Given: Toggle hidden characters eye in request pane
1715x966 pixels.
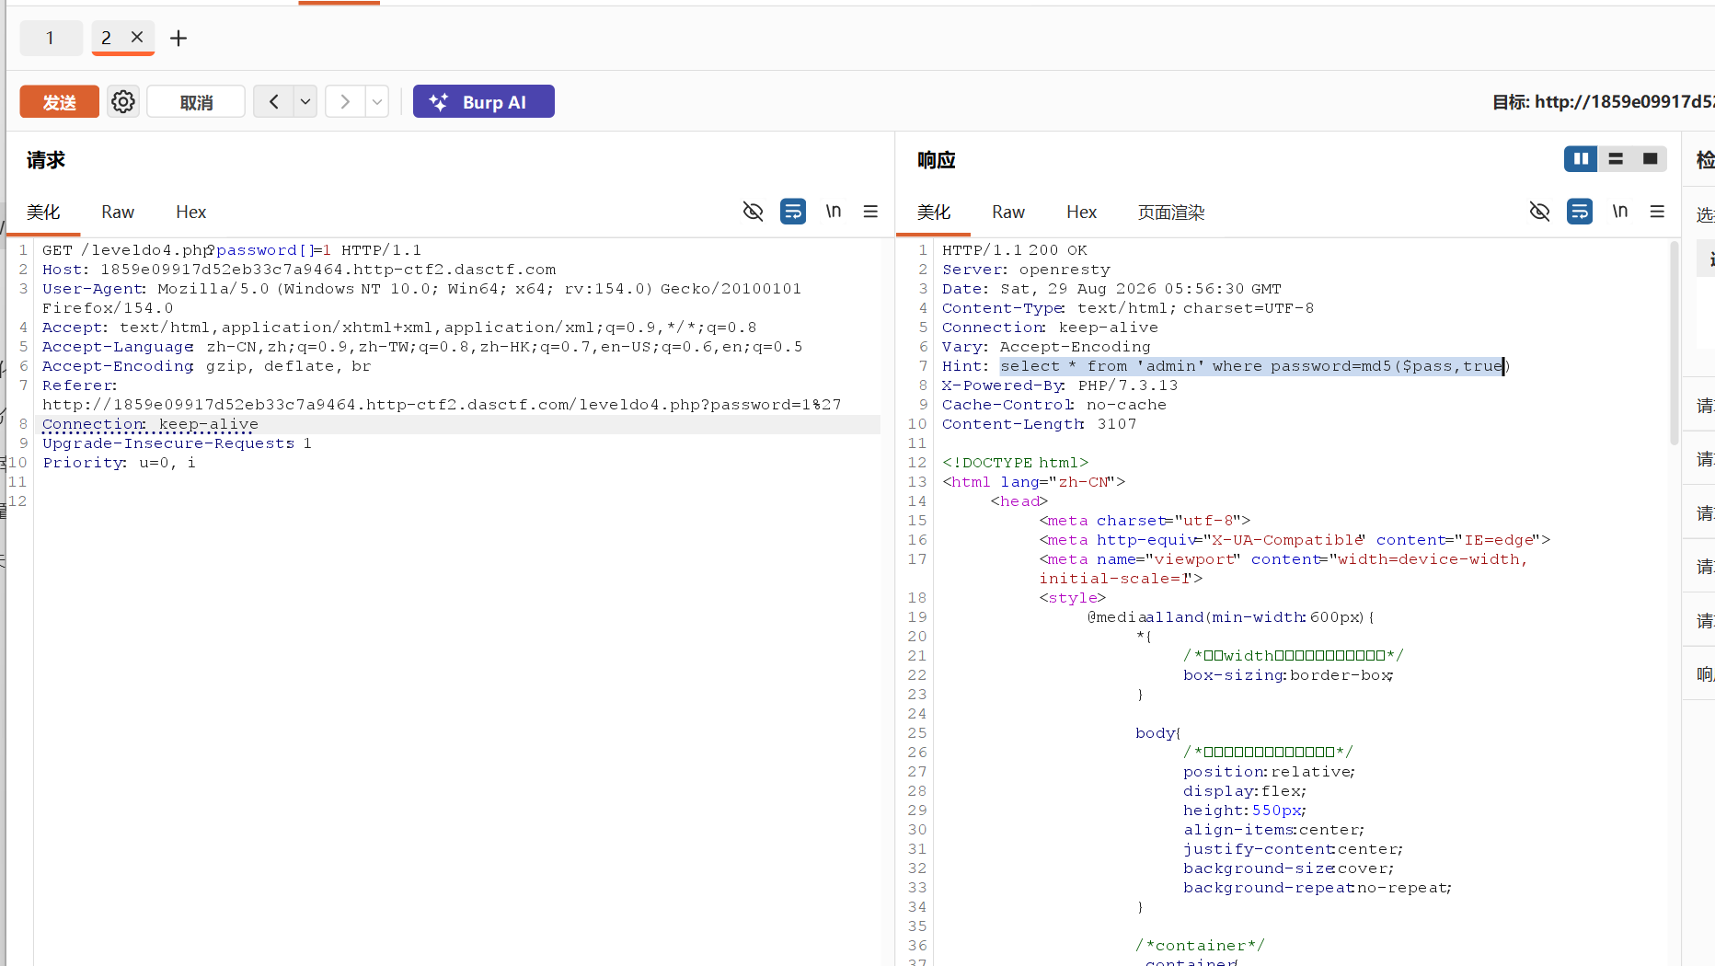Looking at the screenshot, I should pyautogui.click(x=753, y=212).
